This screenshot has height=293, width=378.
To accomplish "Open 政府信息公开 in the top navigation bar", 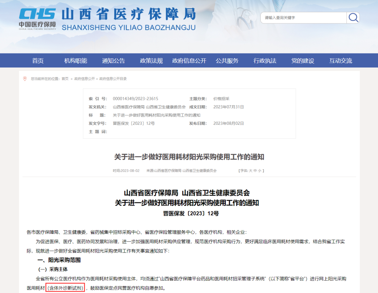I will click(189, 61).
